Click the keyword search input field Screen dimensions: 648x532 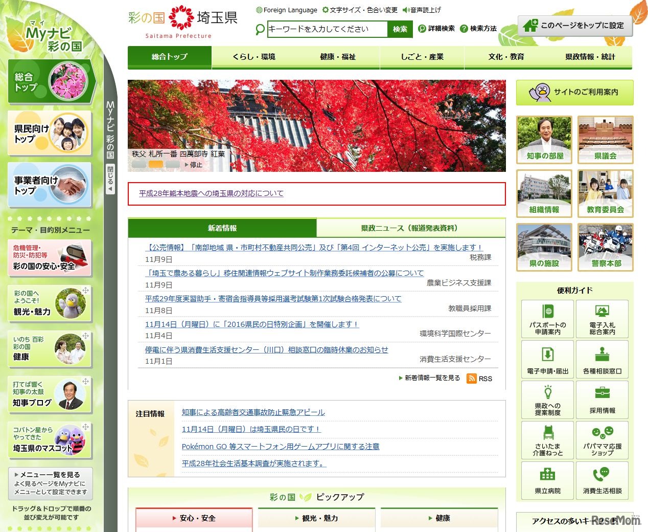328,29
